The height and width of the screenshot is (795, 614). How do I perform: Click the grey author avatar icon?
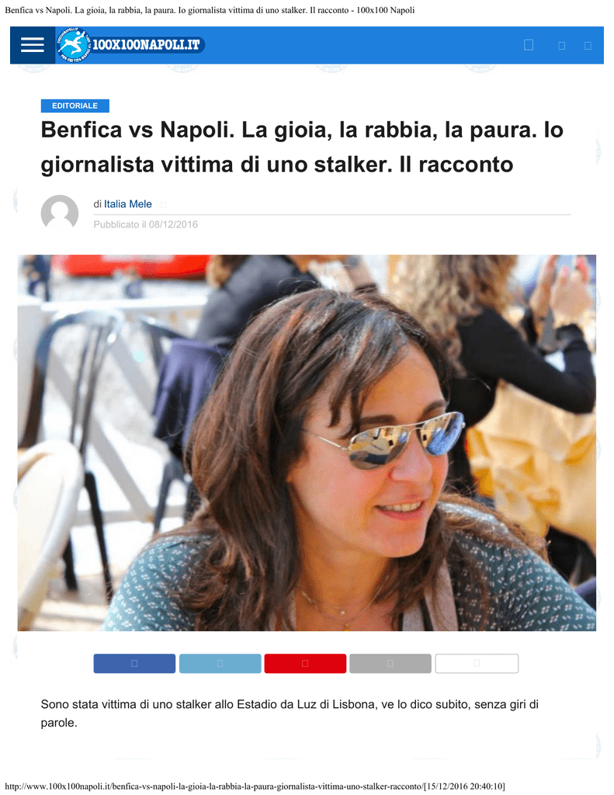click(60, 213)
